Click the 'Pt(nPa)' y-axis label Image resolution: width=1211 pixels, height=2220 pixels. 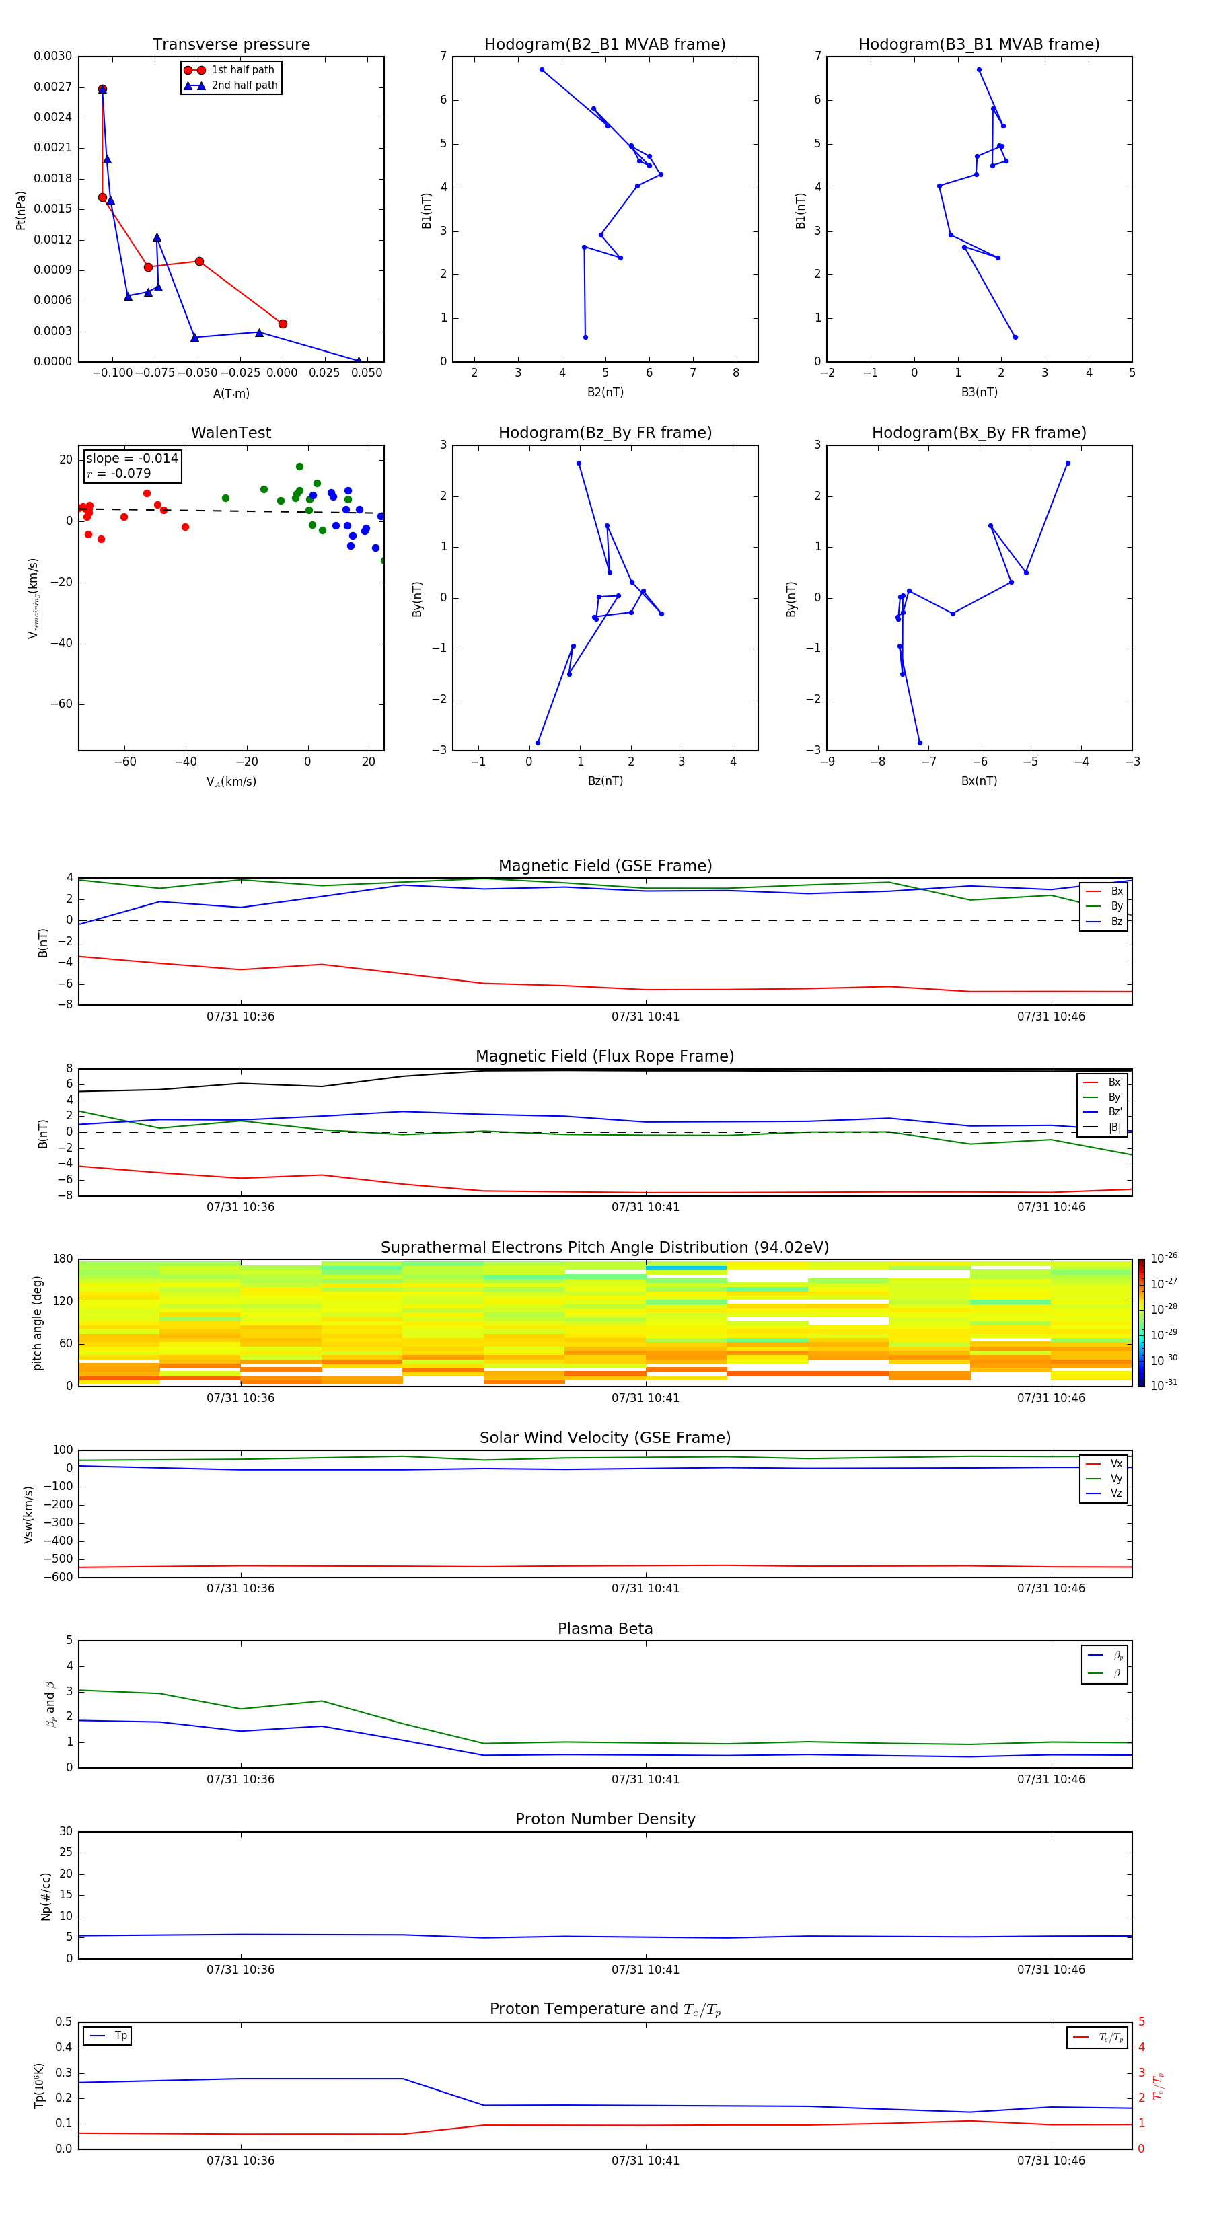(x=21, y=209)
